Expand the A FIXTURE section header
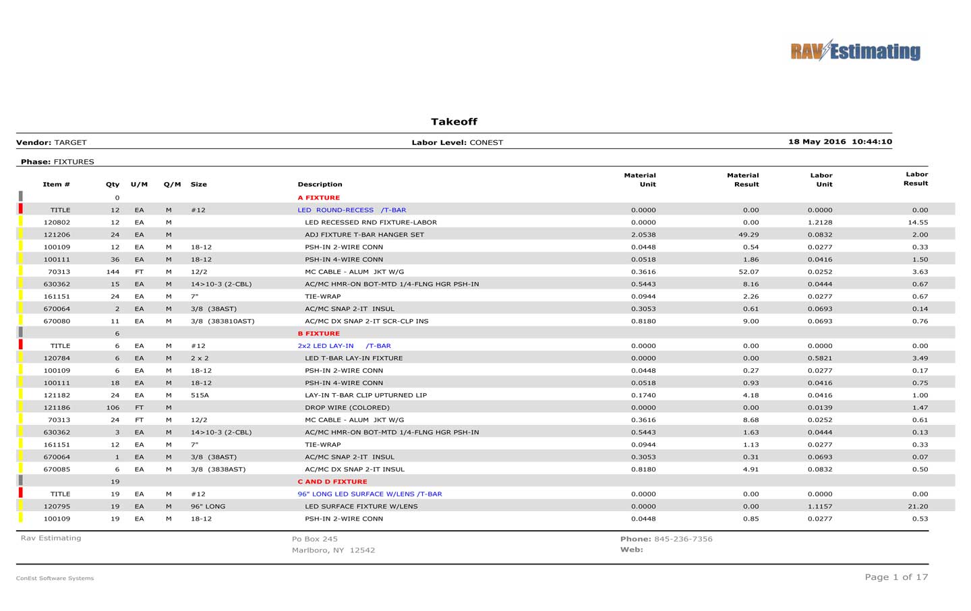 point(320,197)
